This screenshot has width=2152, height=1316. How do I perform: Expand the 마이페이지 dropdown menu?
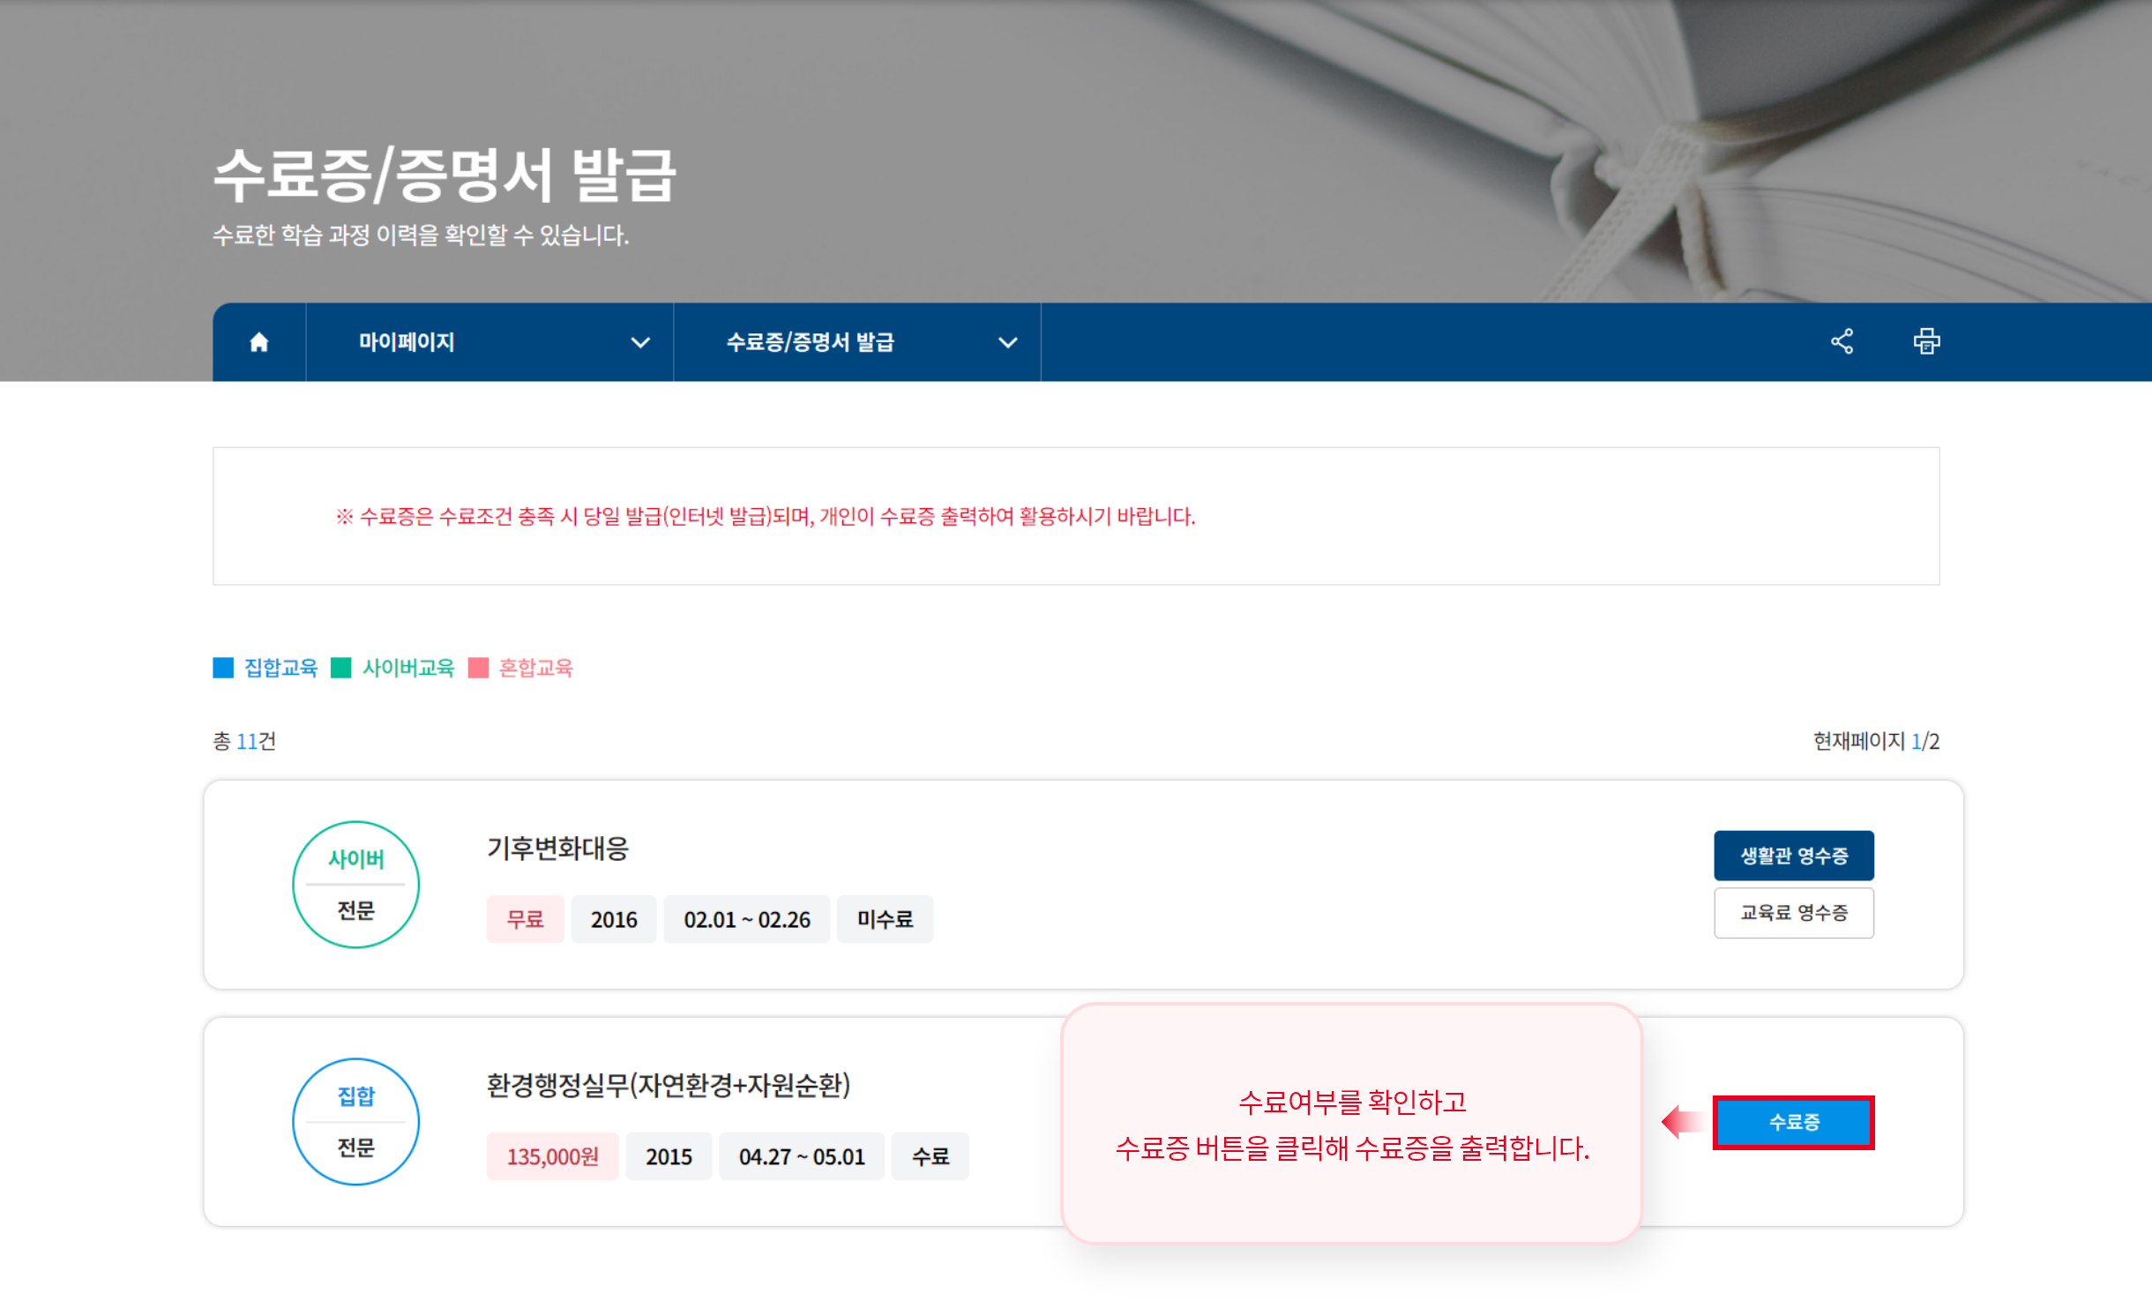(x=642, y=342)
